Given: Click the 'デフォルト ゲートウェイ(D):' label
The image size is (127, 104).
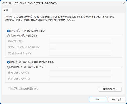Looking at the screenshot, I should click(x=20, y=54).
